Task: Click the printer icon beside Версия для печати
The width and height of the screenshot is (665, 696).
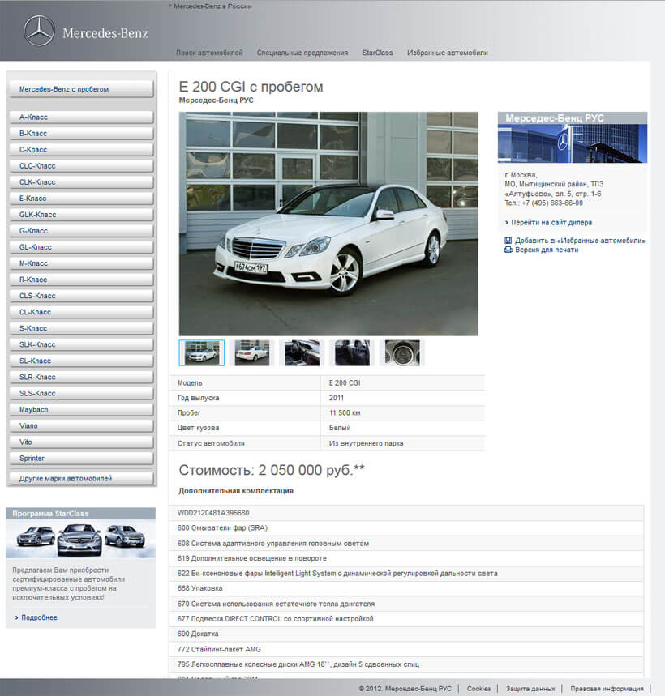Action: (x=508, y=250)
